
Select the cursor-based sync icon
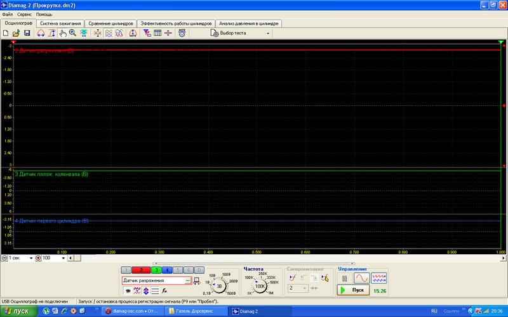coord(324,278)
